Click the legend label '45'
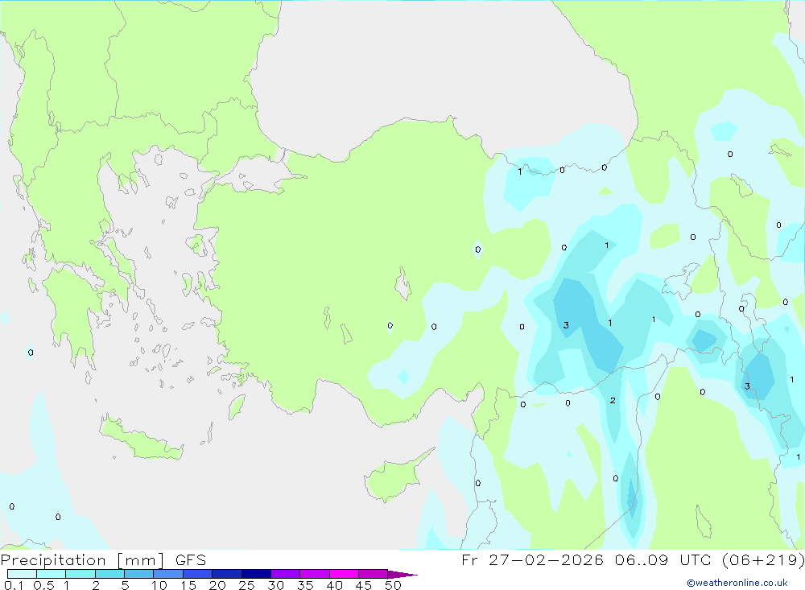805x590 pixels. coord(364,585)
